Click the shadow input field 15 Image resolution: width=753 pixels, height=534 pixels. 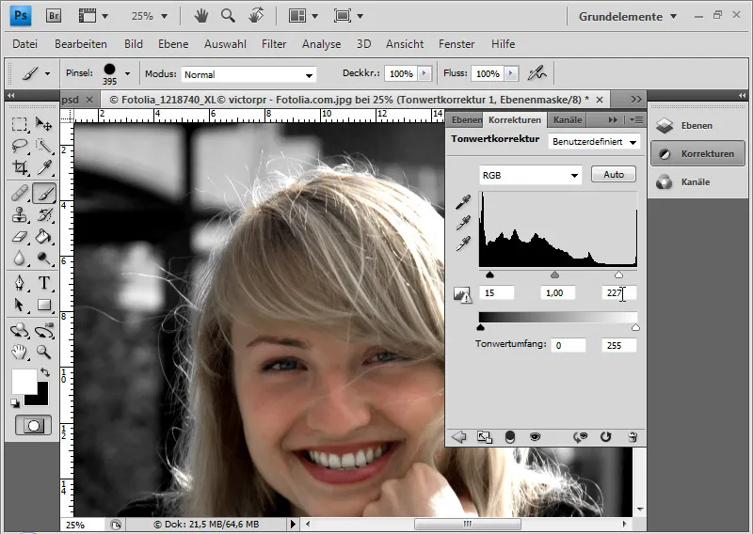497,292
